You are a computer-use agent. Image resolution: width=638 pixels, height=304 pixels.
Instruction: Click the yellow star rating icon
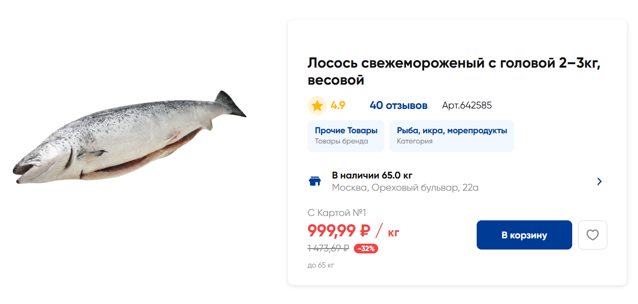[317, 106]
